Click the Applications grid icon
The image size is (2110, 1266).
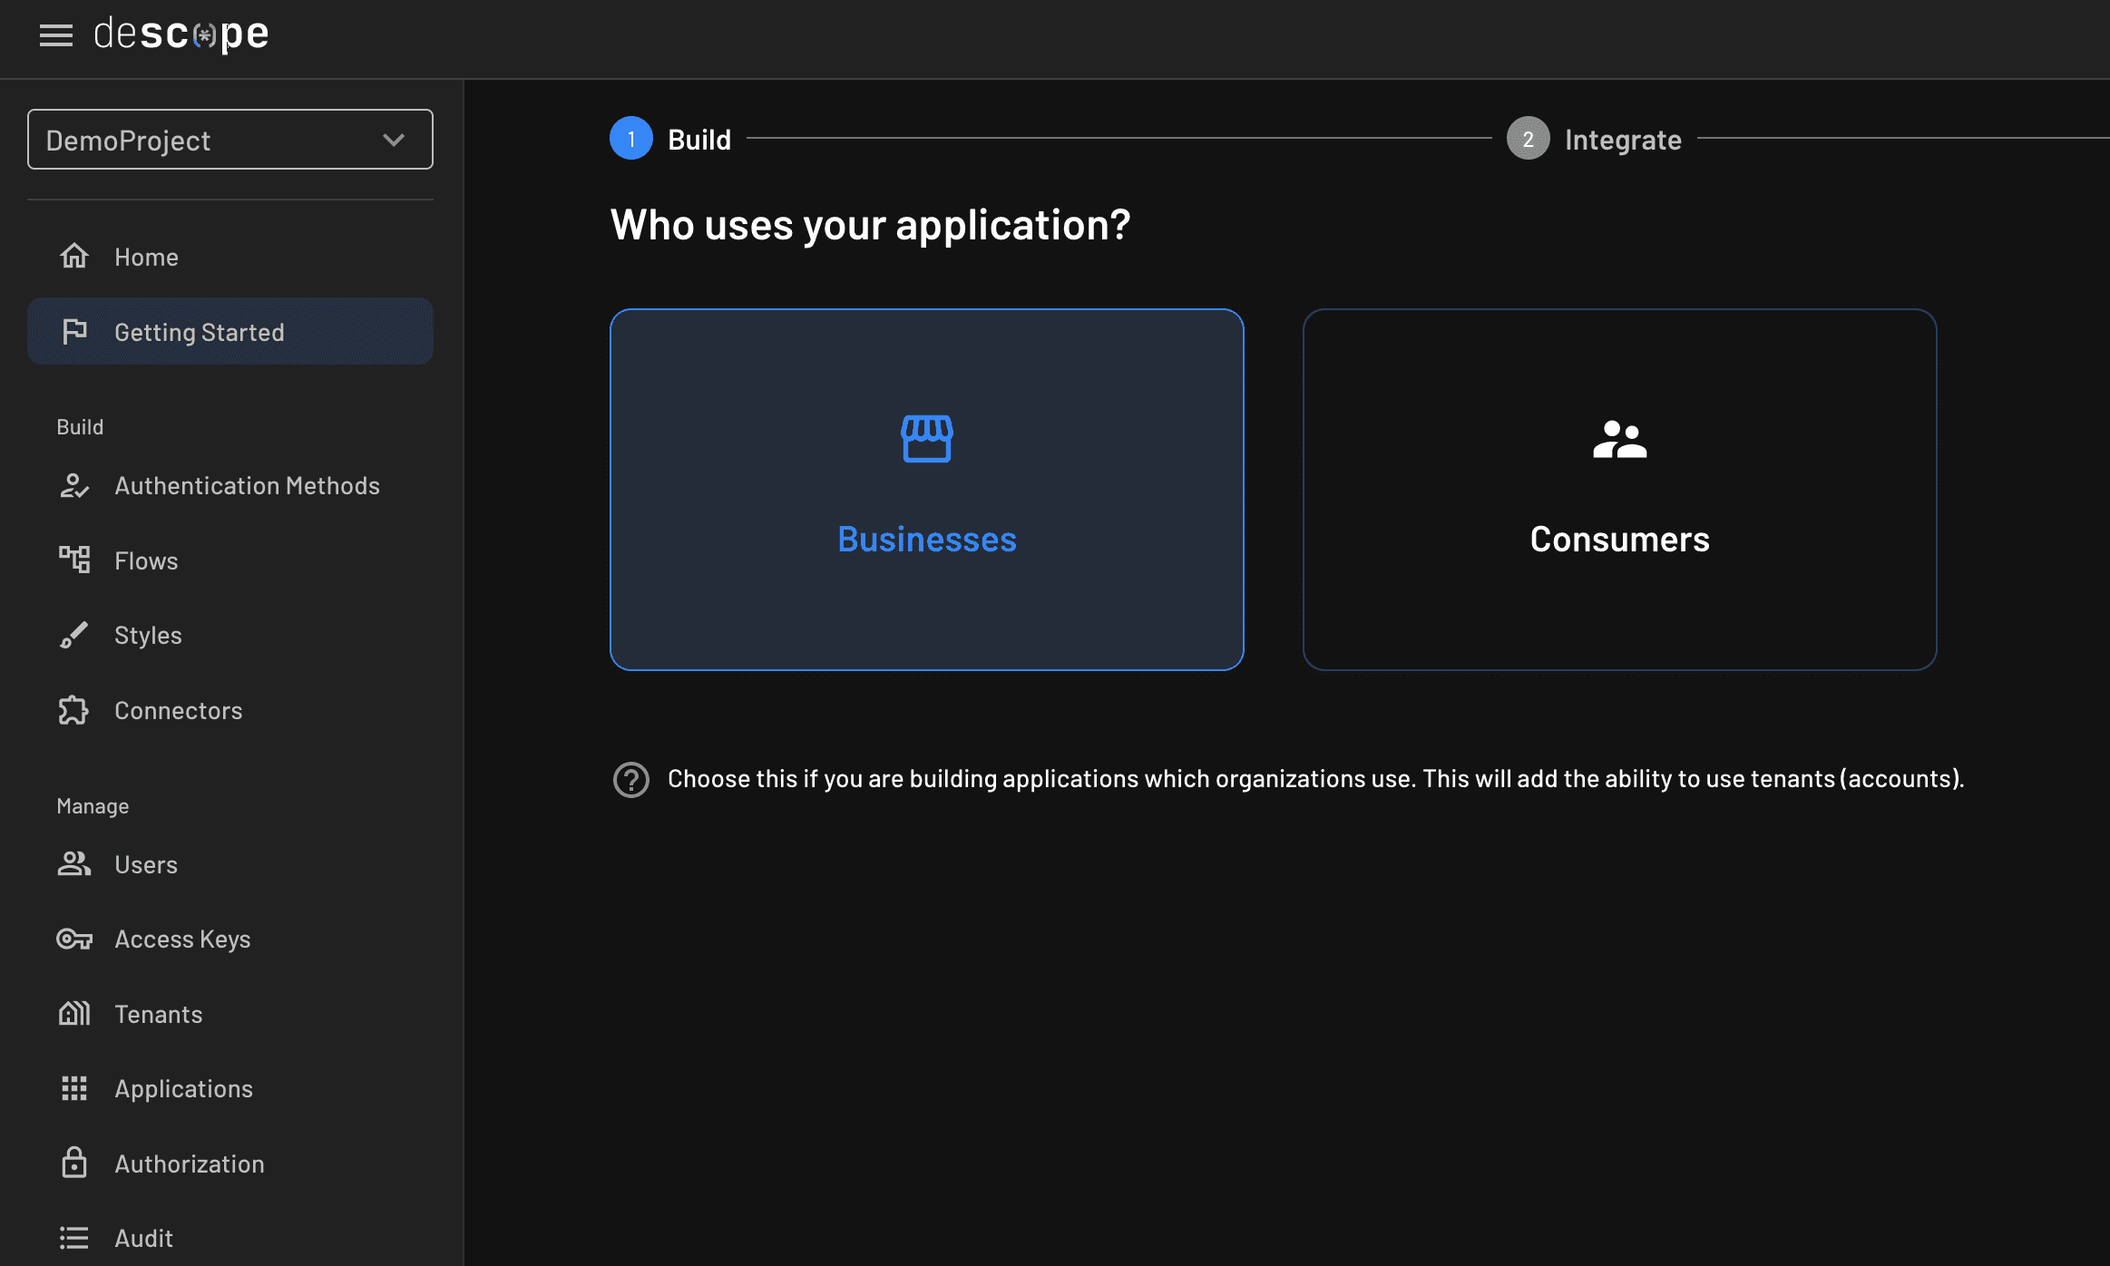pos(74,1088)
